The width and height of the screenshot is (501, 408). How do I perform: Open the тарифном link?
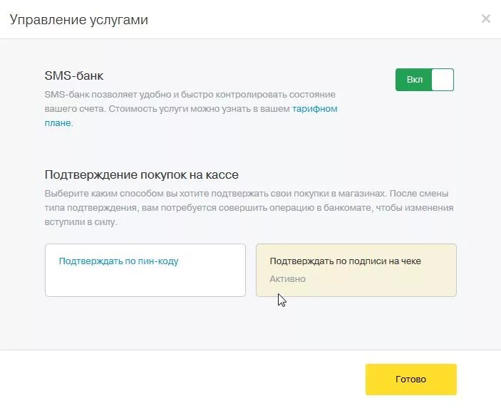(x=314, y=109)
